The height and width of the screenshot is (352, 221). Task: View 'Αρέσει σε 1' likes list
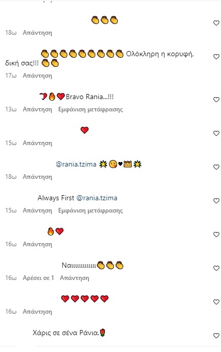(x=38, y=278)
